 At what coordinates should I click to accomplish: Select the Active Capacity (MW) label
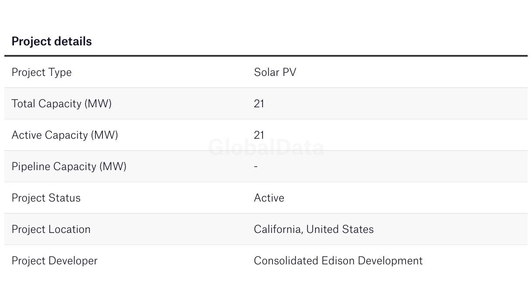click(x=65, y=135)
